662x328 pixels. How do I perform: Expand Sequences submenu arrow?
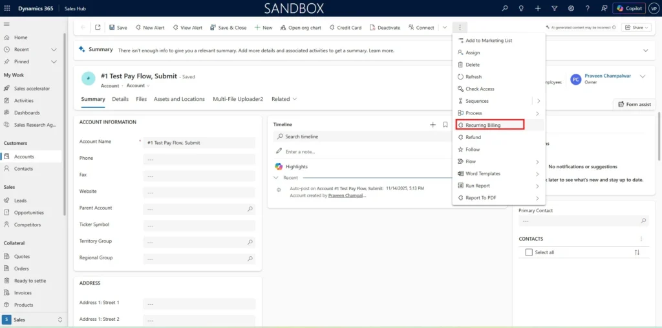(539, 101)
